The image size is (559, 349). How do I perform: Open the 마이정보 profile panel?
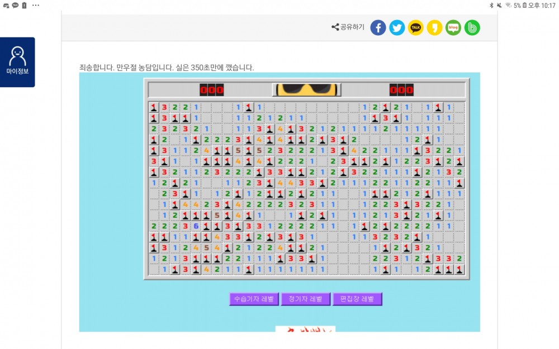click(17, 62)
